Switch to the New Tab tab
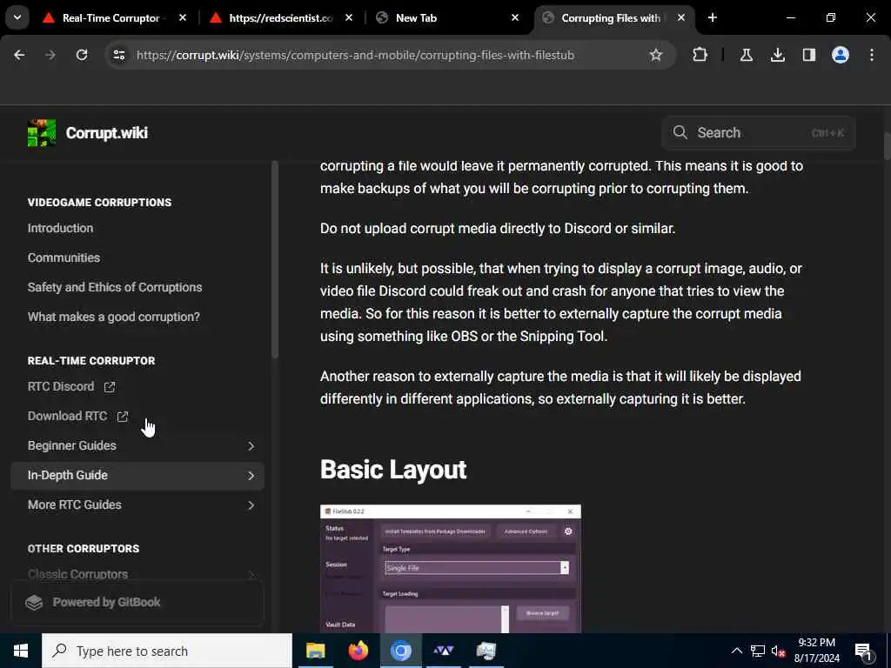Viewport: 891px width, 668px height. [416, 18]
